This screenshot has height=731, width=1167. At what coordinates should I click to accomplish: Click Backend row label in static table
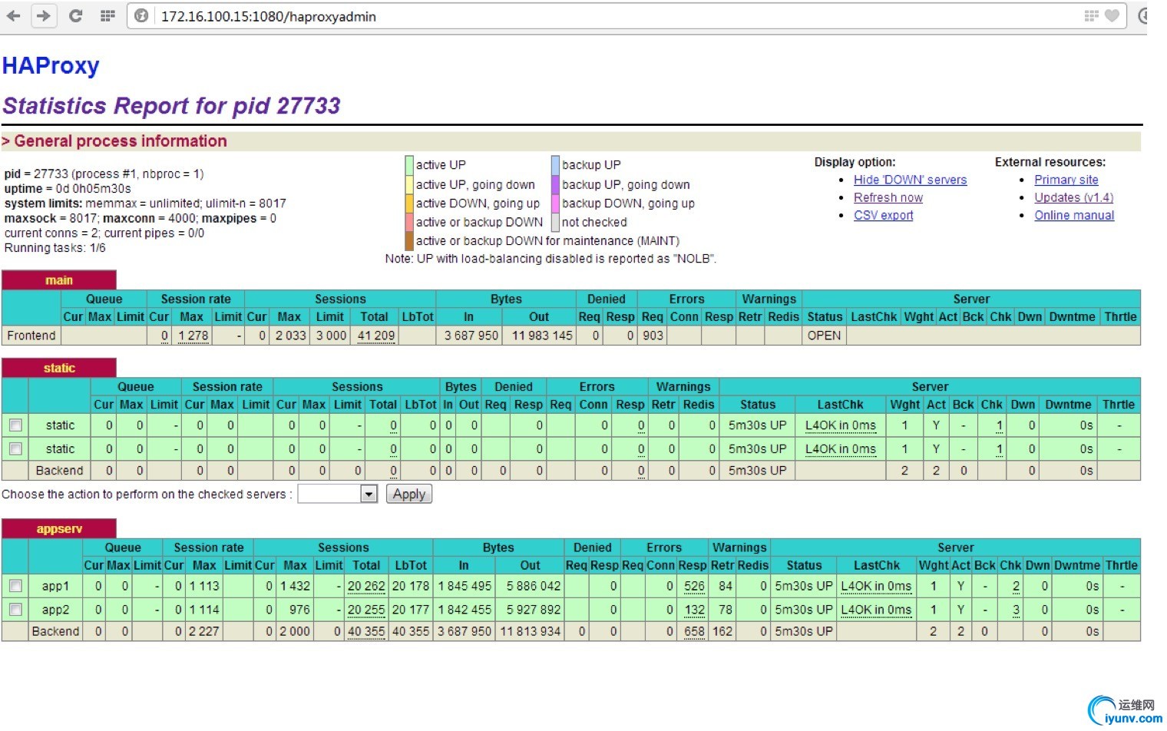click(x=59, y=471)
